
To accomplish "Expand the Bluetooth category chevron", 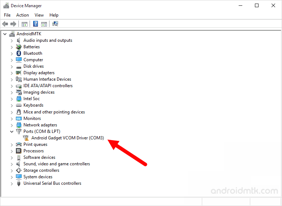I will (x=12, y=54).
